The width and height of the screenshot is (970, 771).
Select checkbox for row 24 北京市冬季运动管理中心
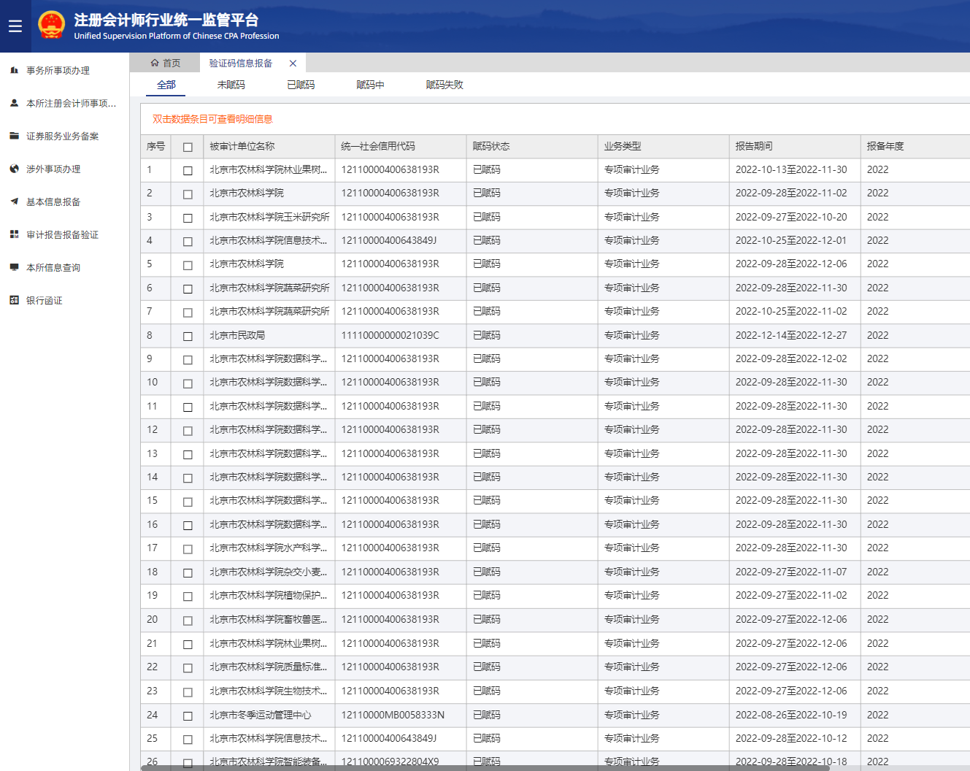(x=188, y=716)
